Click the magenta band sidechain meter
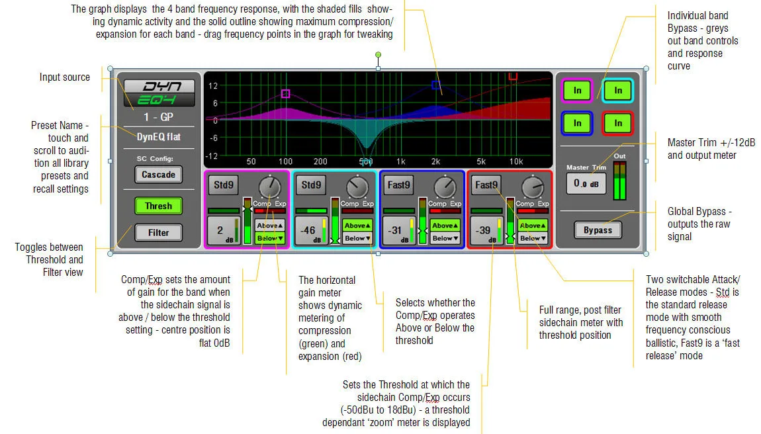 tap(247, 221)
